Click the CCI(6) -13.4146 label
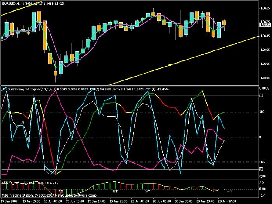Image resolution: width=272 pixels, height=204 pixels. pyautogui.click(x=157, y=90)
